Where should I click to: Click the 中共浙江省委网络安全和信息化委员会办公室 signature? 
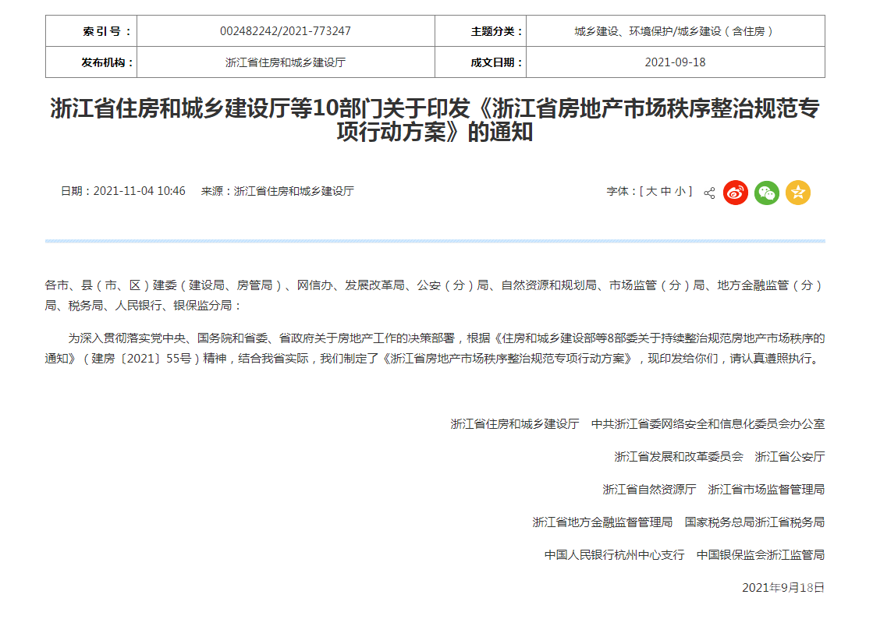click(x=708, y=424)
